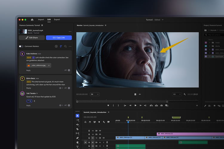Open the monitor Settings wrench icon
Image resolution: width=224 pixels, height=149 pixels.
[x=185, y=94]
